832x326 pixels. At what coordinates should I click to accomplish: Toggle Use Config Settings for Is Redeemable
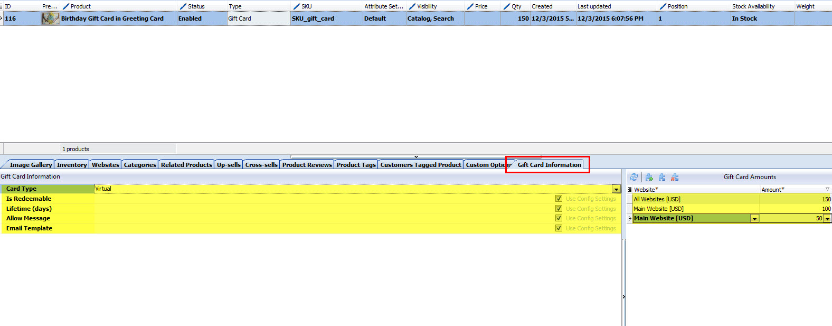tap(559, 199)
